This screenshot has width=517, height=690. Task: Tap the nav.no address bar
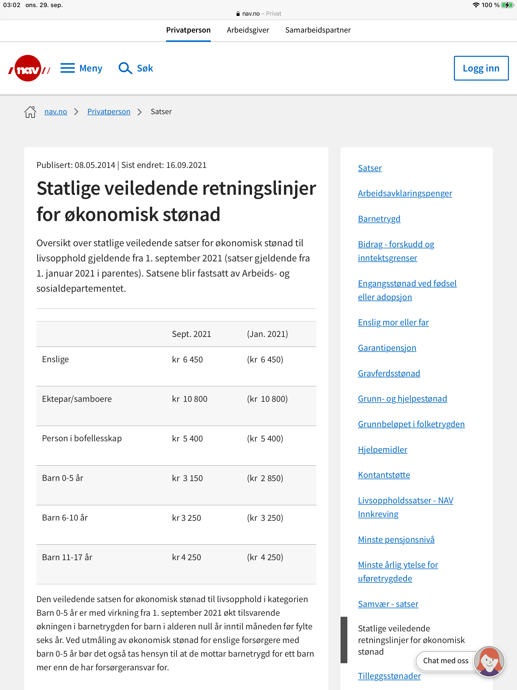pyautogui.click(x=258, y=14)
